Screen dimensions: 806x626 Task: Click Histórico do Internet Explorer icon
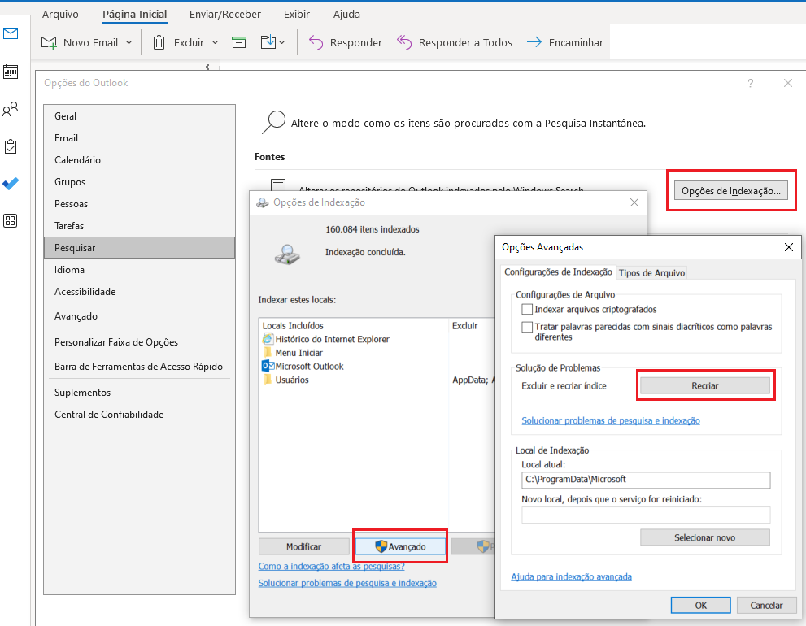tap(268, 339)
